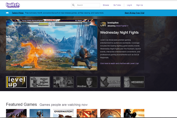Select the level up carousel thumbnail
This screenshot has height=118, width=177.
pyautogui.click(x=16, y=82)
